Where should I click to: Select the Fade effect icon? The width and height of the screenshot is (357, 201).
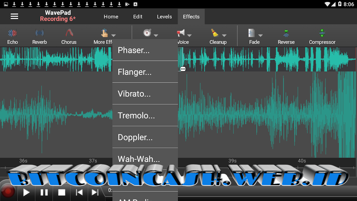coord(251,33)
